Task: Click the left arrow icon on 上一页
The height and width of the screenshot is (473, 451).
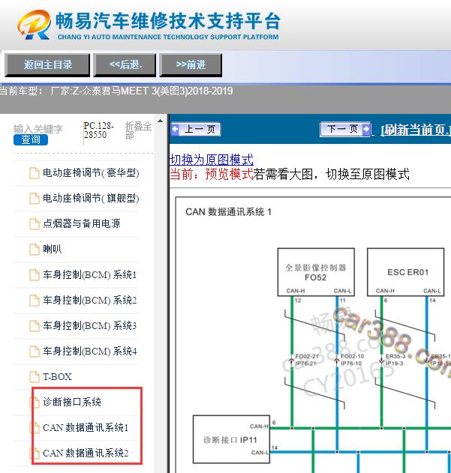Action: click(x=175, y=130)
